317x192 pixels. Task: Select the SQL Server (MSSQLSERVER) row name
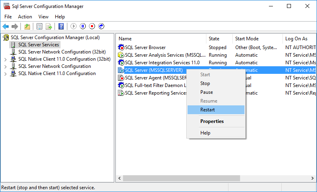pos(153,70)
